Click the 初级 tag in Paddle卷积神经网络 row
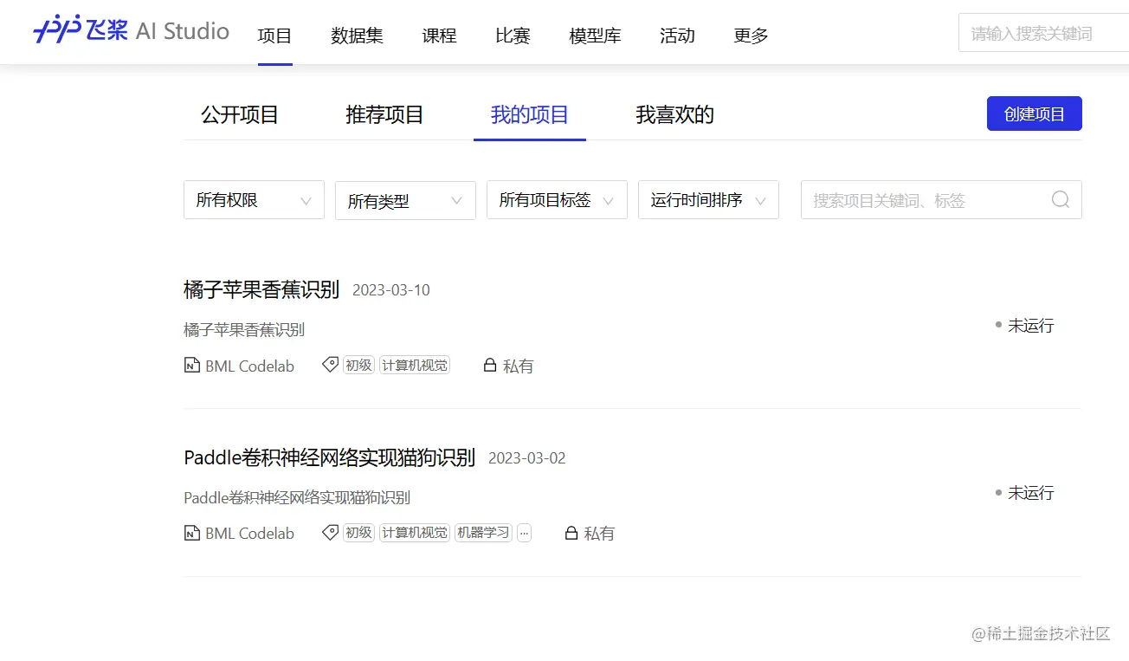 358,533
